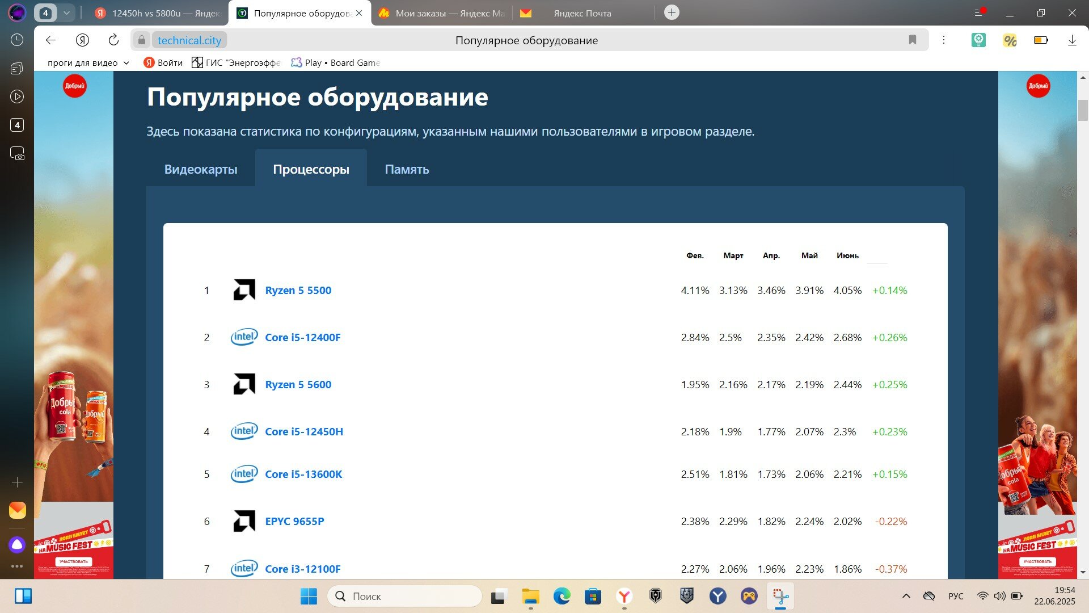This screenshot has width=1089, height=613.
Task: Reload the page with refresh icon
Action: tap(113, 40)
